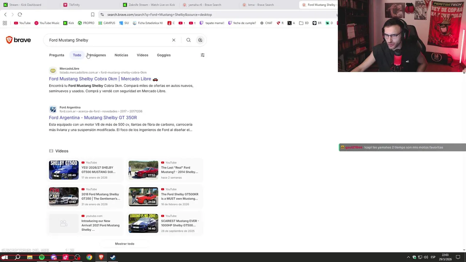Switch to the Goggles search tab
Screen dimensions: 466x262
(164, 55)
